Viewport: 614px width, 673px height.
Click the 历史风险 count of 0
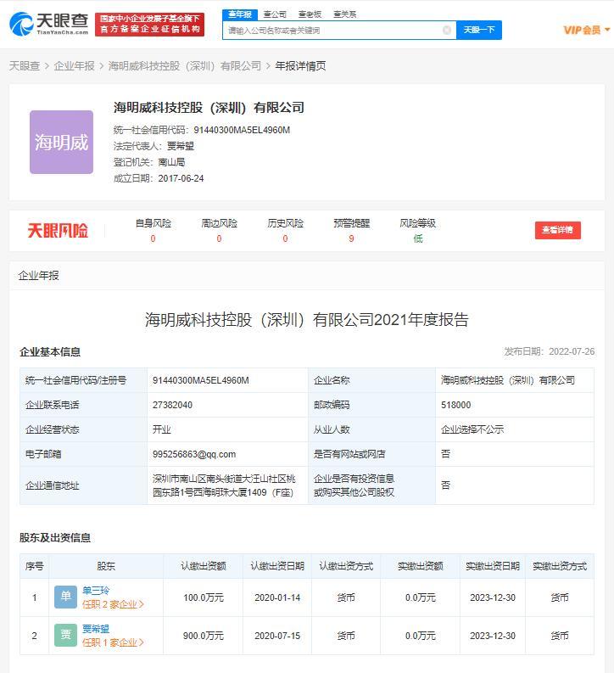pyautogui.click(x=285, y=238)
